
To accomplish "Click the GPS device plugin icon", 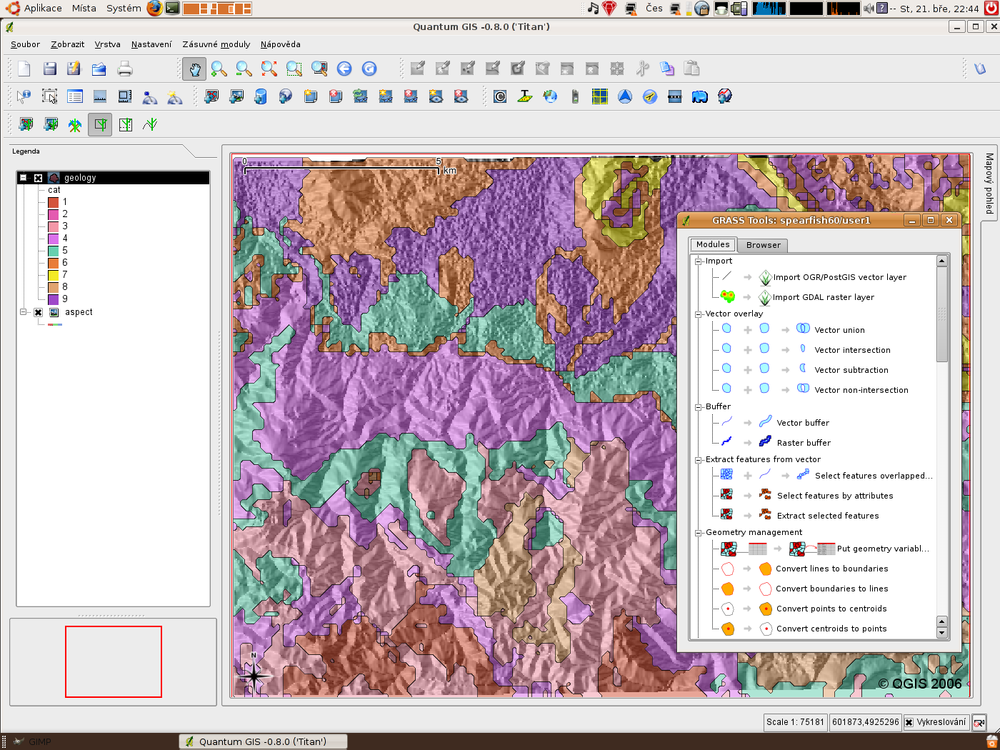I will [x=575, y=96].
